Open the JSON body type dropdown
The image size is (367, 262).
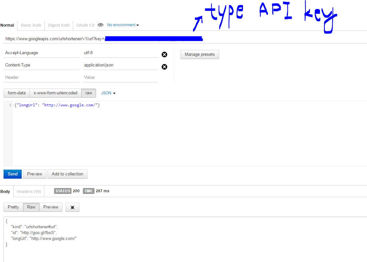click(x=108, y=93)
